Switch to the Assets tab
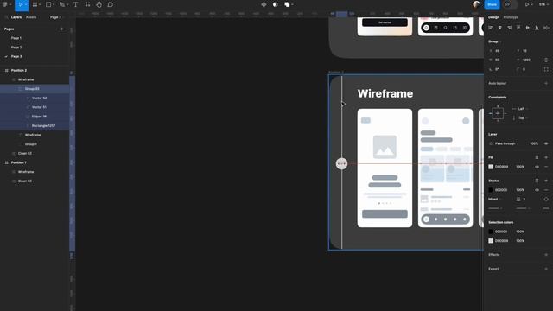Screen dimensions: 553x311 pyautogui.click(x=31, y=17)
